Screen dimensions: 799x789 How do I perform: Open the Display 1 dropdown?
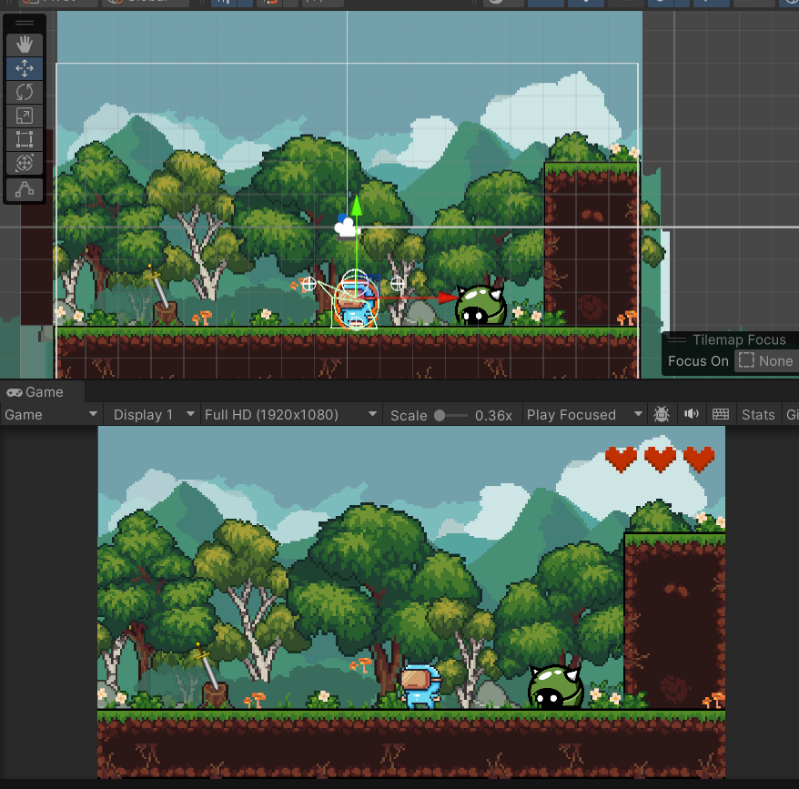coord(151,414)
